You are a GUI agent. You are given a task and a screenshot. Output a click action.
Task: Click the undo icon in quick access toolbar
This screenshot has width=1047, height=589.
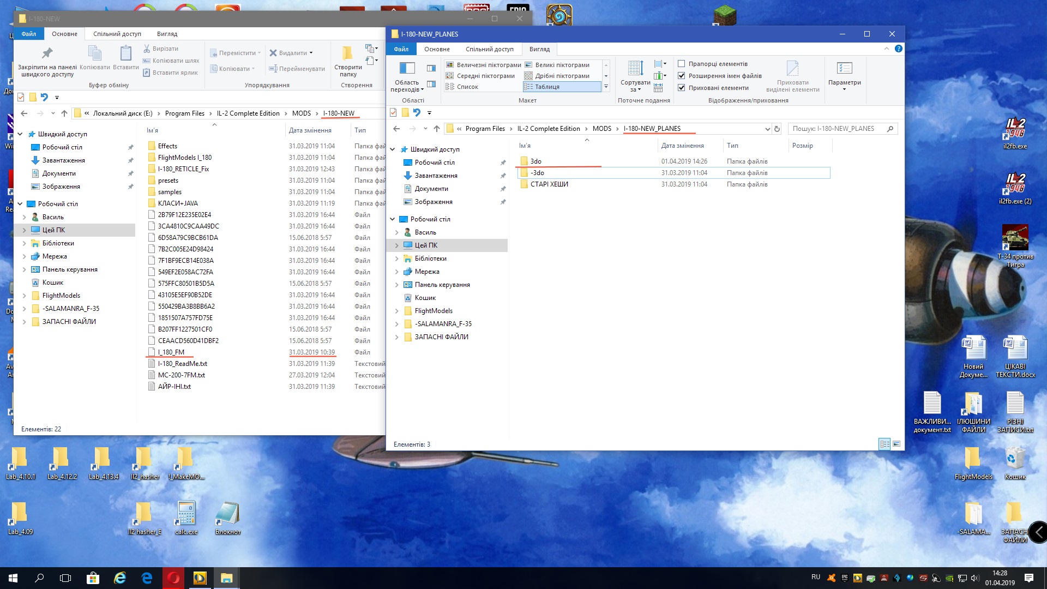click(417, 112)
